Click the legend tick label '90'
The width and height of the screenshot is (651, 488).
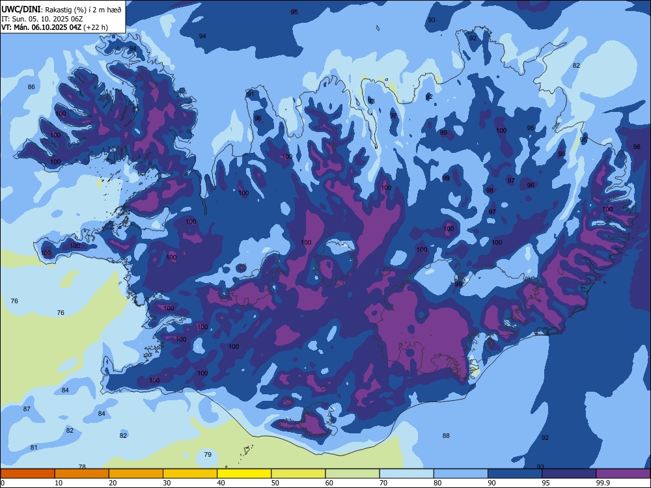pyautogui.click(x=492, y=483)
